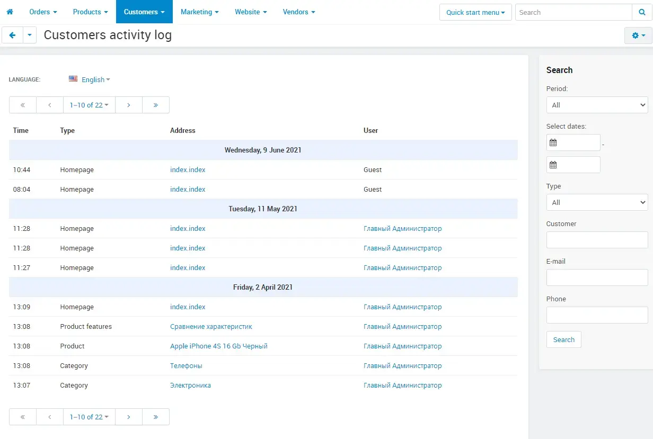The height and width of the screenshot is (439, 653).
Task: Click the home icon in navigation bar
Action: [10, 12]
